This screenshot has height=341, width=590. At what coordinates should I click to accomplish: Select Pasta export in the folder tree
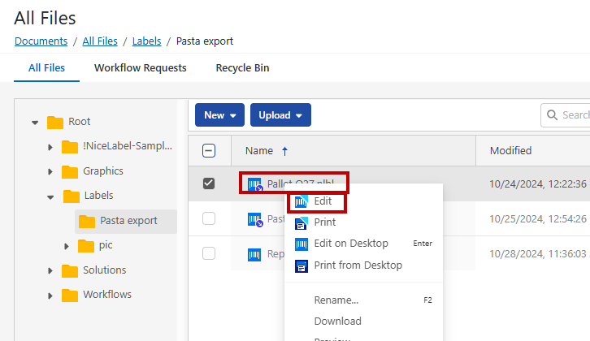click(128, 221)
